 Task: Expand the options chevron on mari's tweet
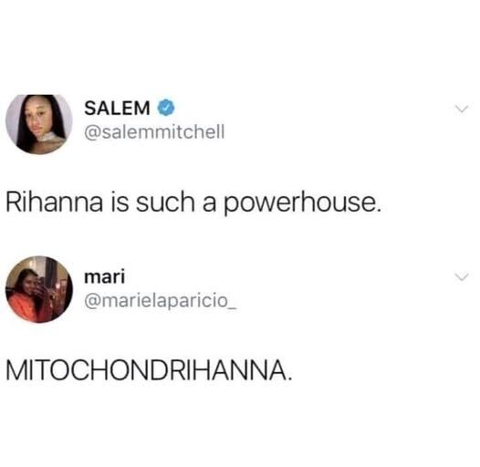[x=462, y=276]
